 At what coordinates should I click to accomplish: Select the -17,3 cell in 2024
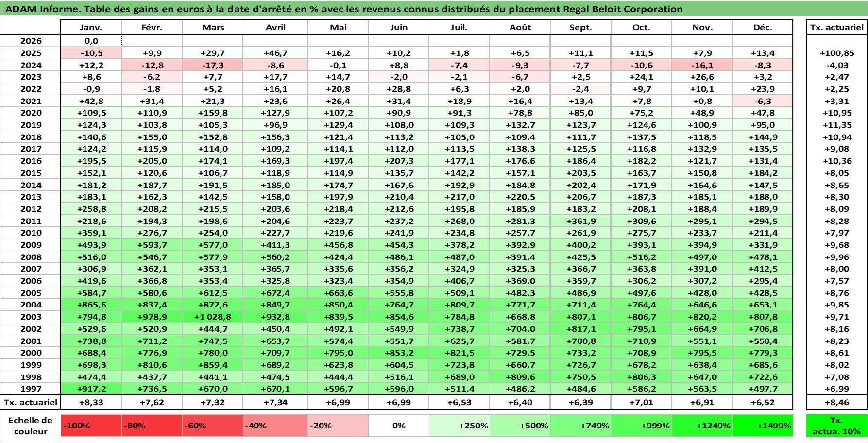click(x=213, y=65)
